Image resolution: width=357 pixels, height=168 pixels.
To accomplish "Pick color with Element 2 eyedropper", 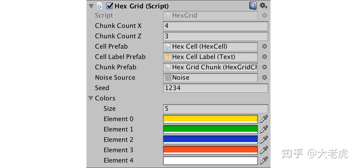I will (264, 140).
